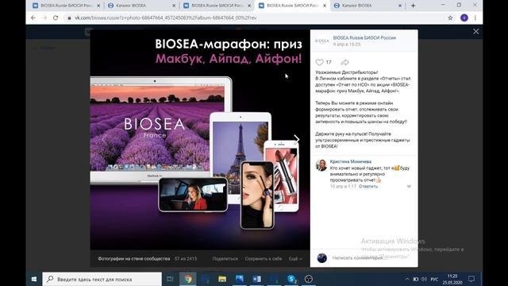Open Кристина Моничева profile link

click(x=351, y=161)
